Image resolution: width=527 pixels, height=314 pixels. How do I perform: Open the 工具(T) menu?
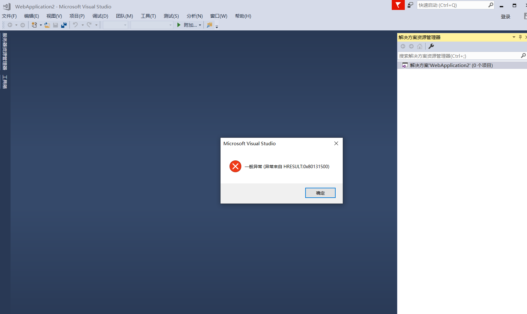tap(148, 16)
